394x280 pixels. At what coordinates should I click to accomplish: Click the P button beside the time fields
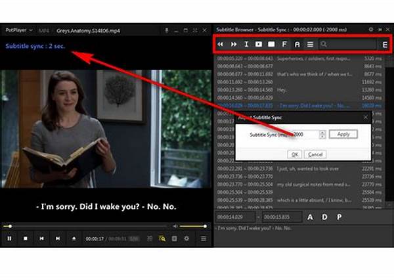pos(339,217)
